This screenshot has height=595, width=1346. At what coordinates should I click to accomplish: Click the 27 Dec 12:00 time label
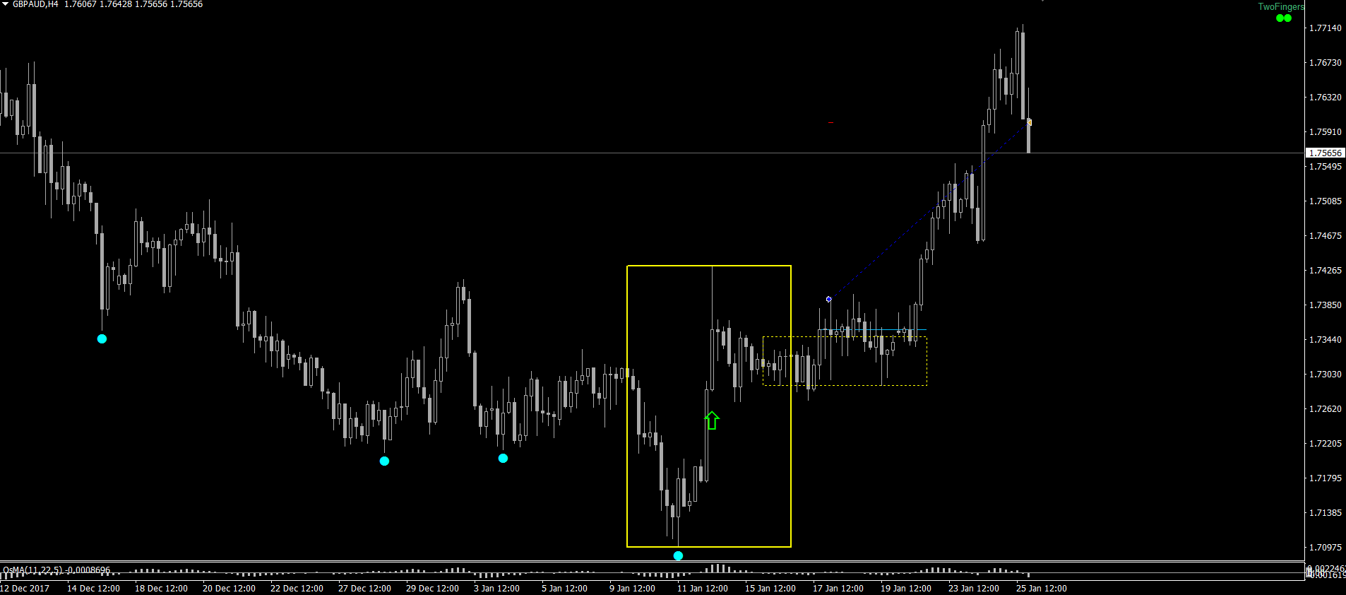(x=364, y=589)
